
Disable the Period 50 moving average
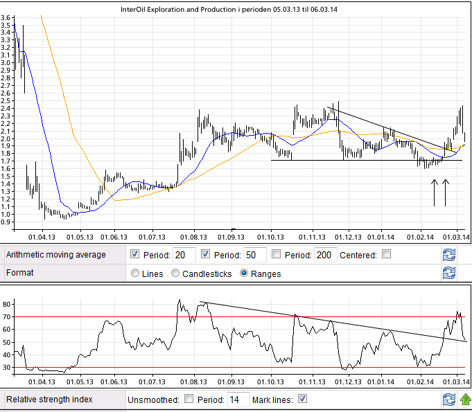(207, 255)
